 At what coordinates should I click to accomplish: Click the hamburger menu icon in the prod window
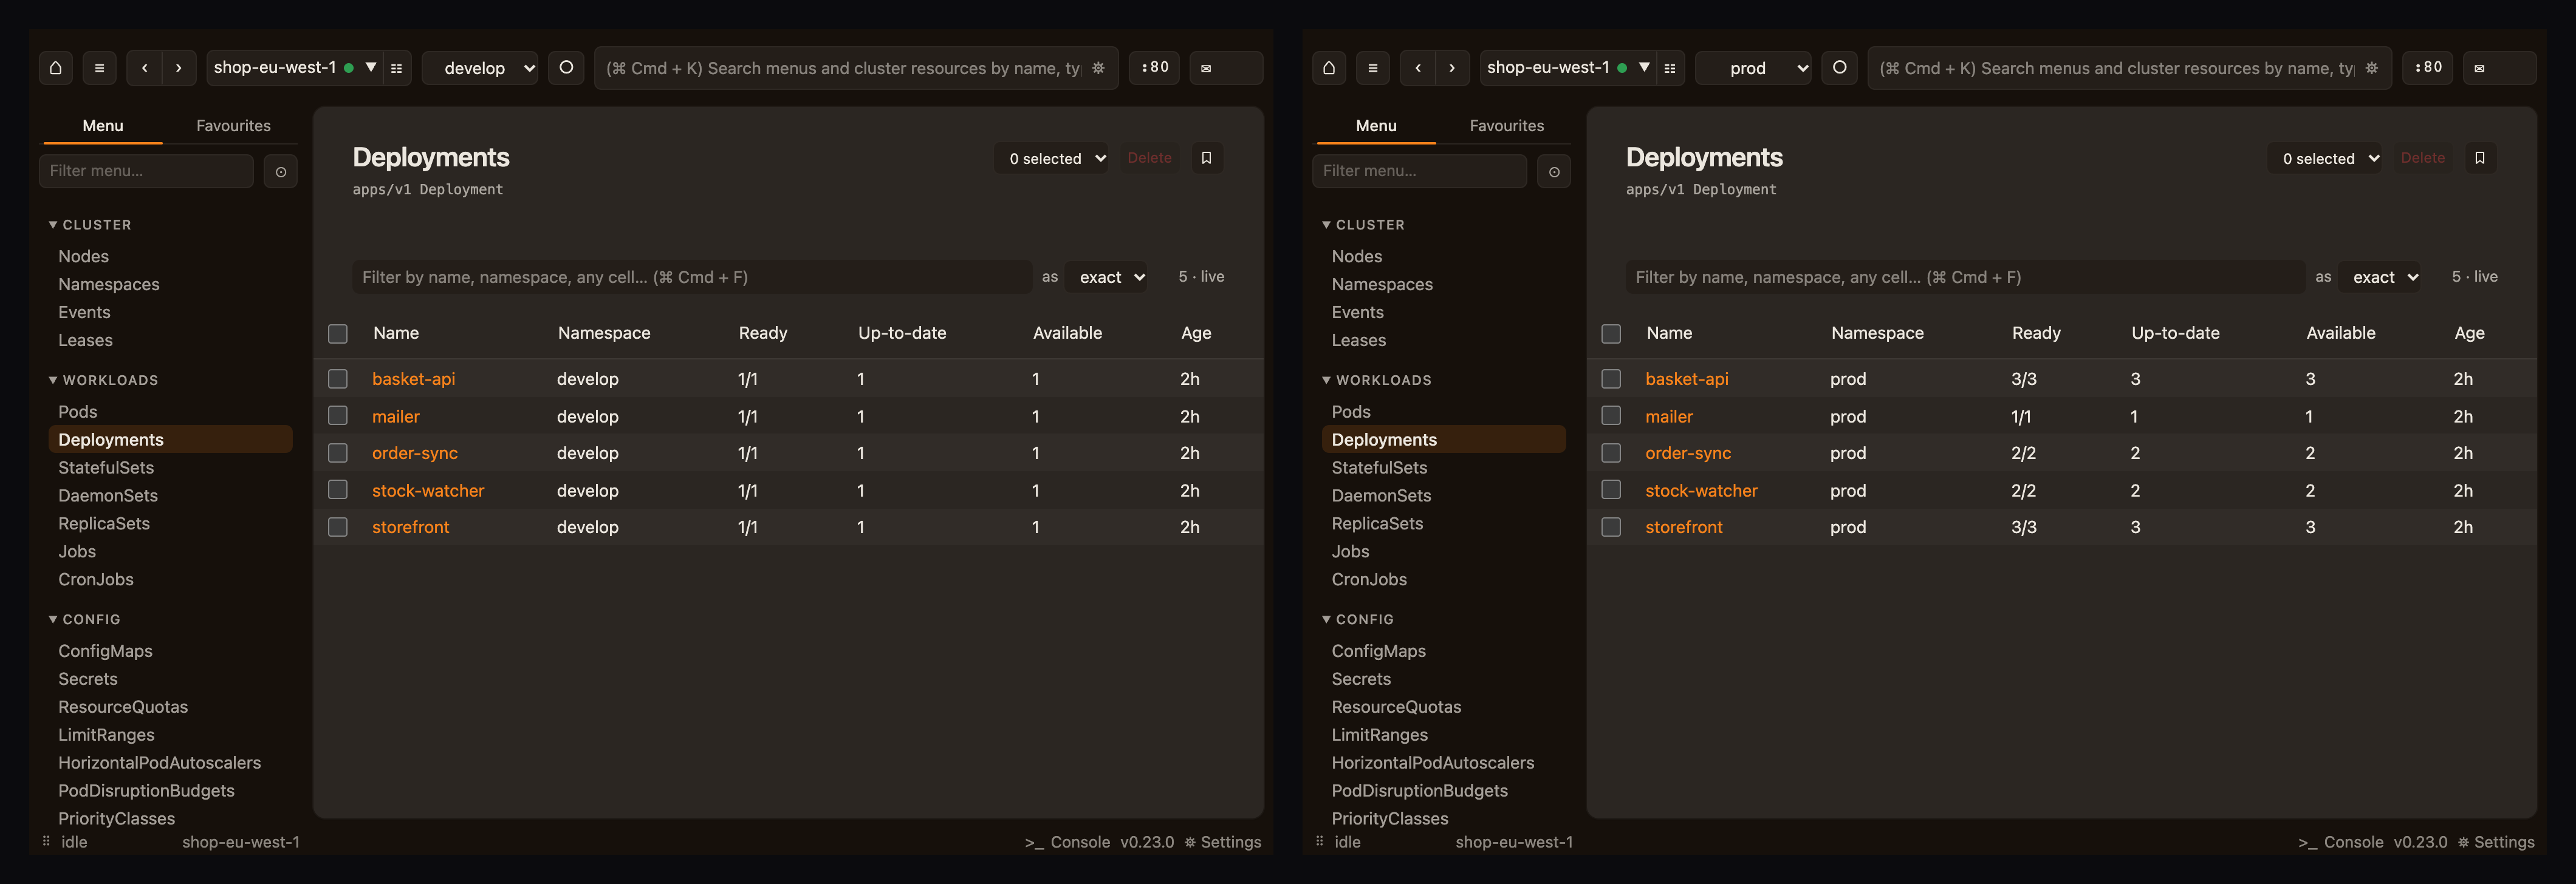pos(1372,68)
